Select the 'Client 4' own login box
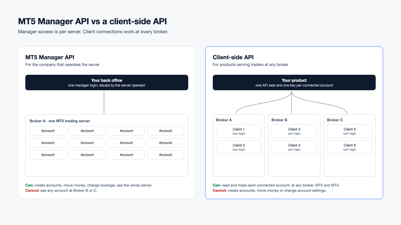Viewport: 401px width, 225px height. coord(294,147)
